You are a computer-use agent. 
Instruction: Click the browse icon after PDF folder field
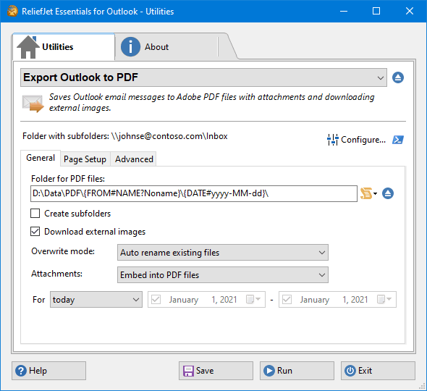point(388,193)
